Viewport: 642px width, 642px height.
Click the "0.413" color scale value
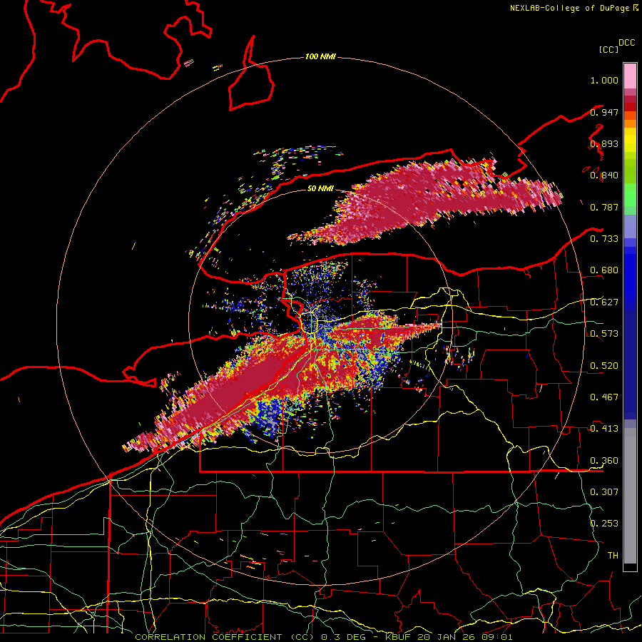point(604,429)
